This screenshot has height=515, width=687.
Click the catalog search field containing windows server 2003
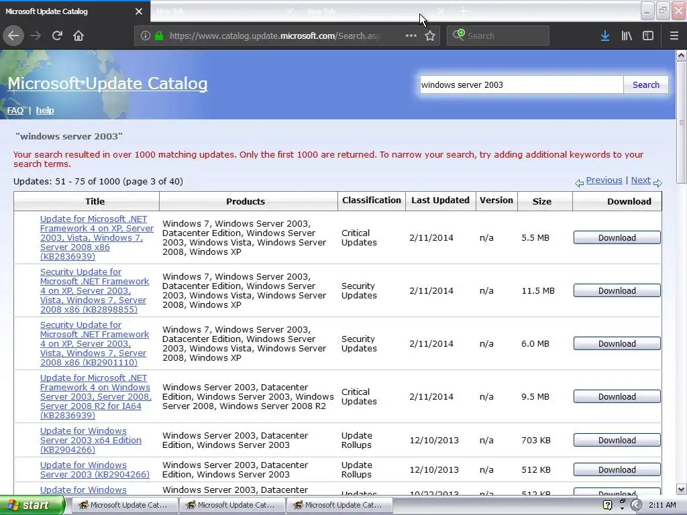click(521, 84)
